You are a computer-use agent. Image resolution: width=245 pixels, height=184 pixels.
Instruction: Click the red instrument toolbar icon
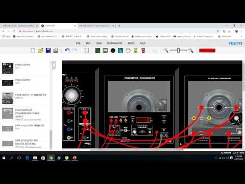click(x=143, y=51)
